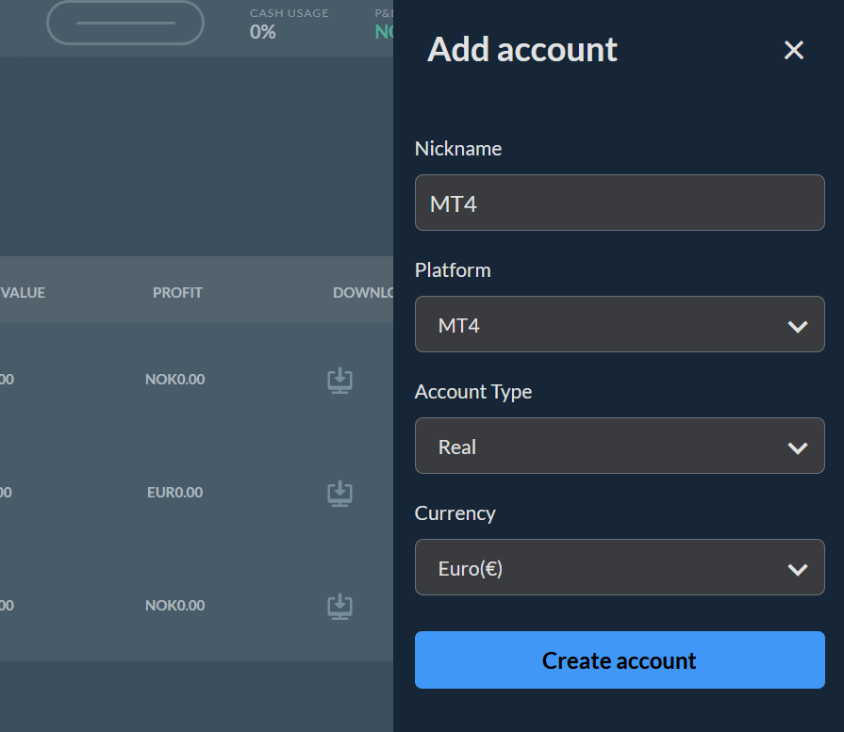Click the Platform label

coord(453,270)
